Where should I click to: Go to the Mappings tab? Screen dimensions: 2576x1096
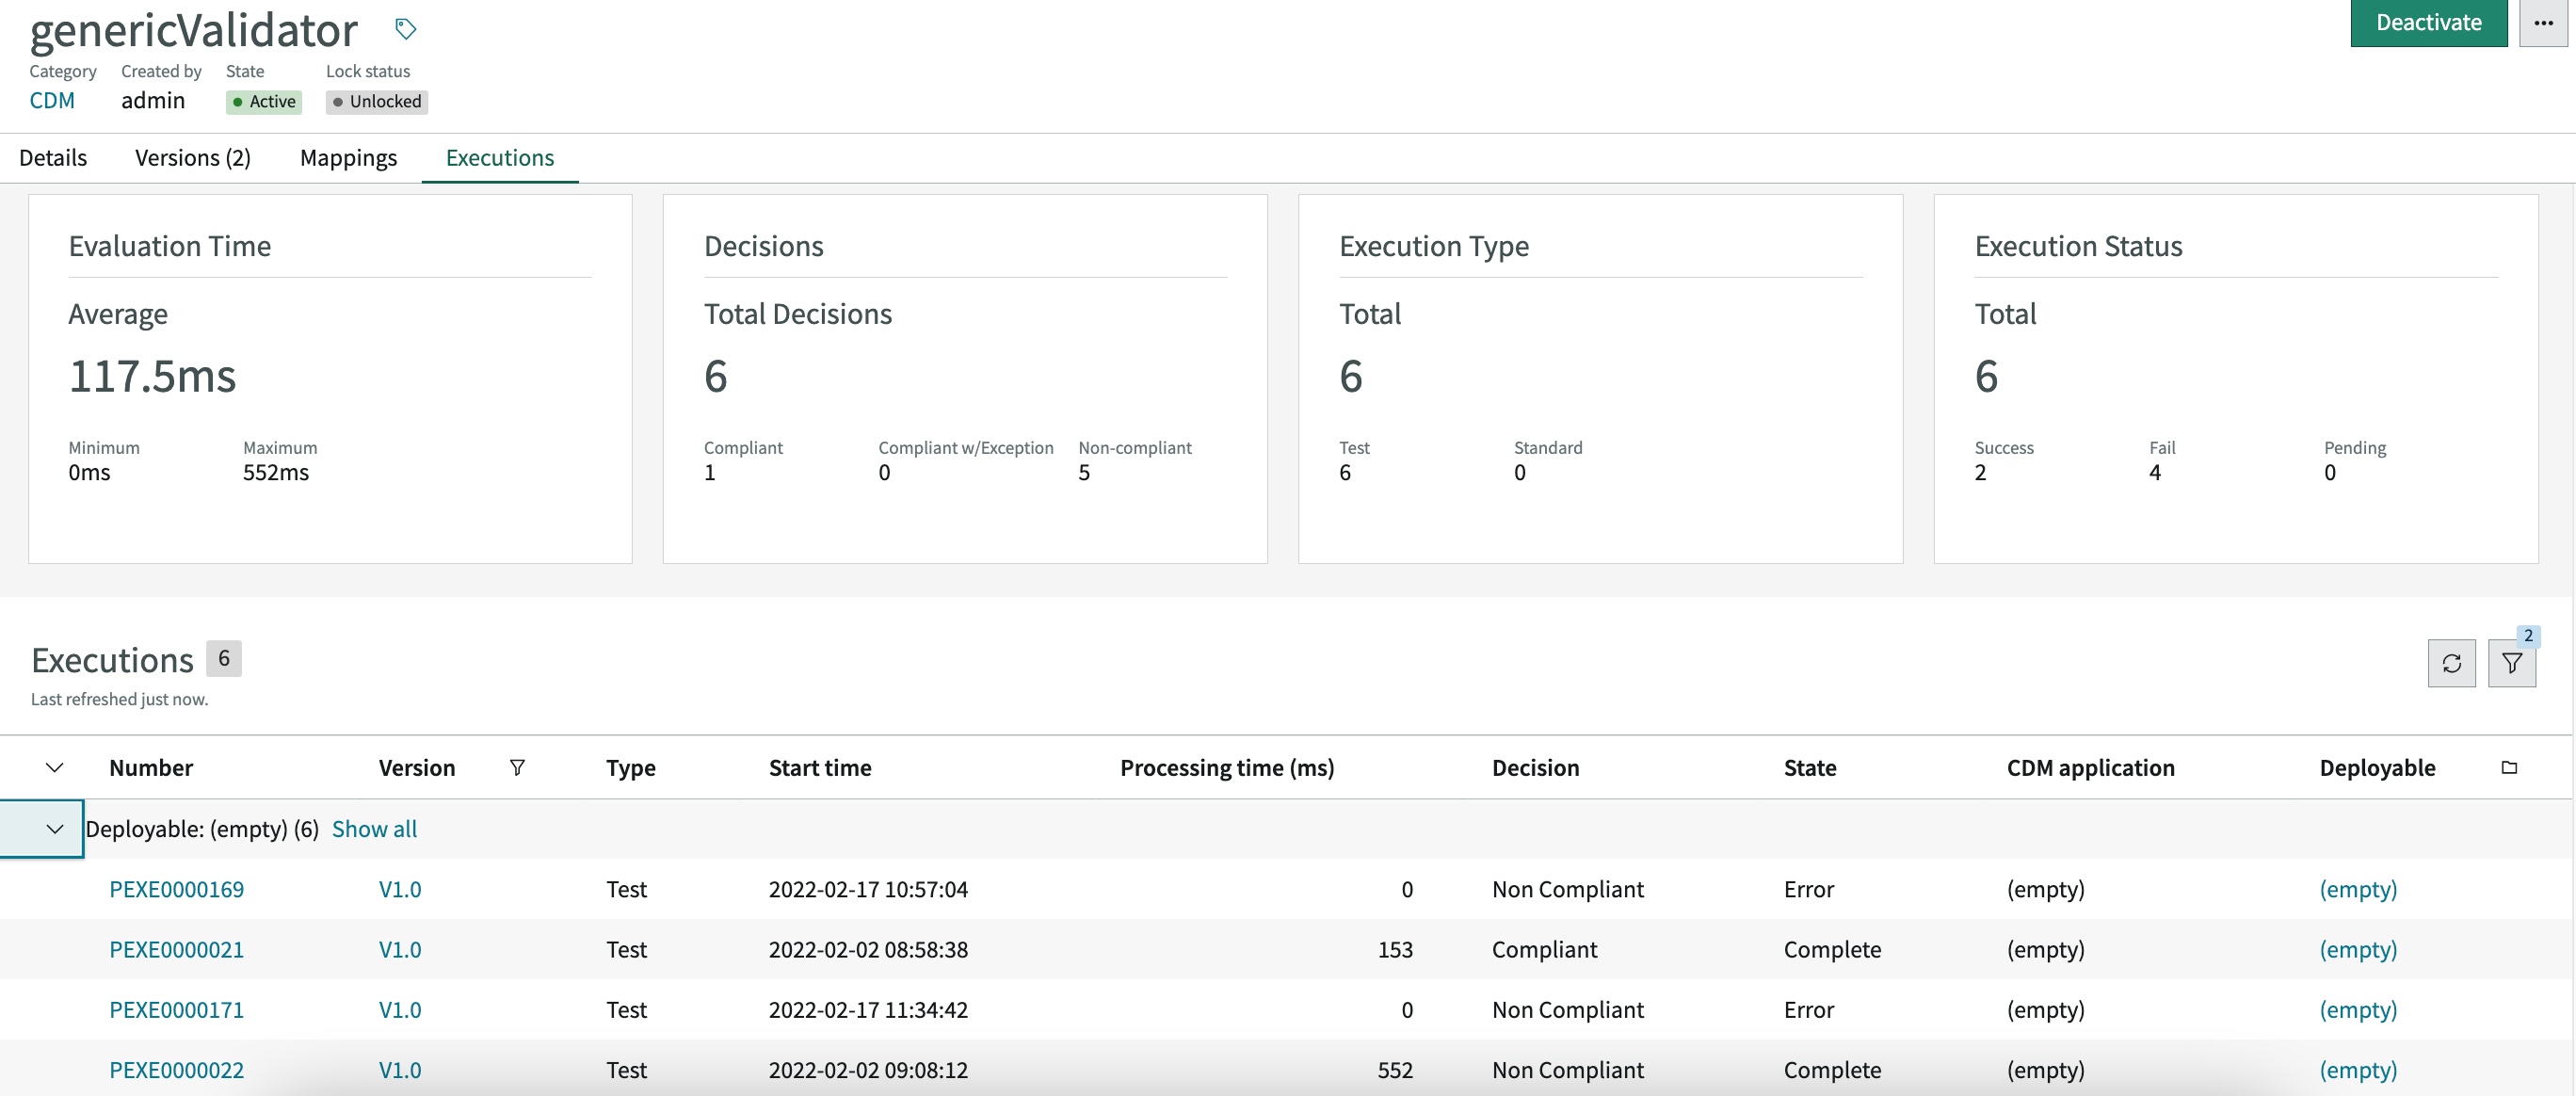coord(348,158)
